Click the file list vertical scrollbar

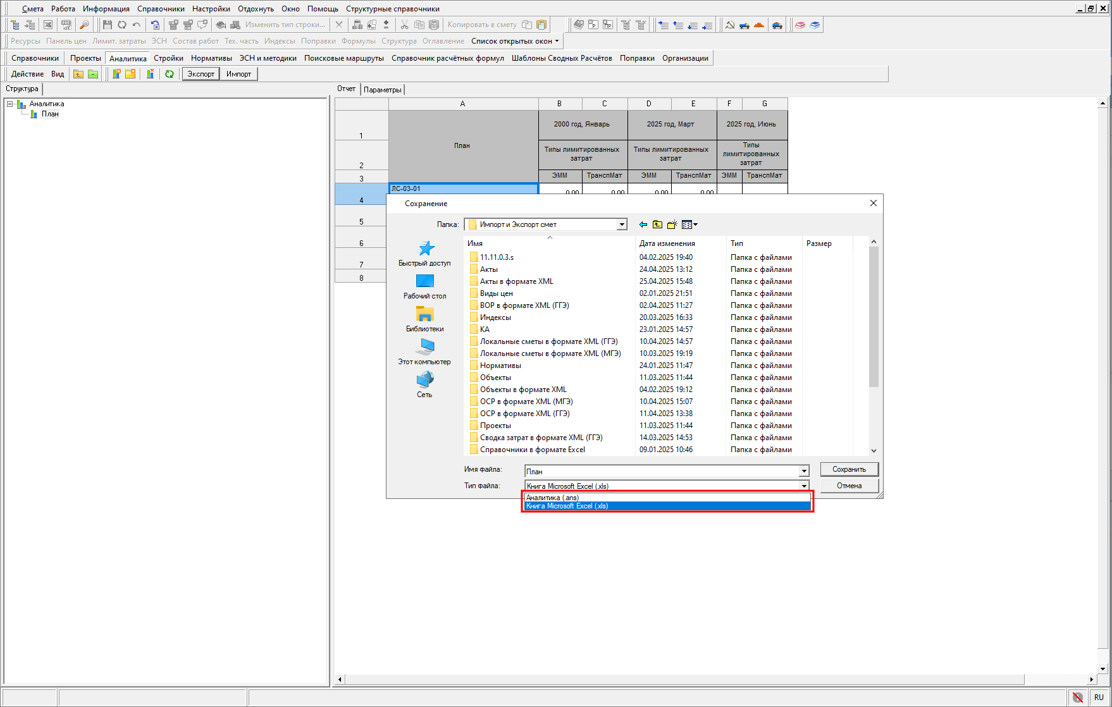click(x=874, y=346)
